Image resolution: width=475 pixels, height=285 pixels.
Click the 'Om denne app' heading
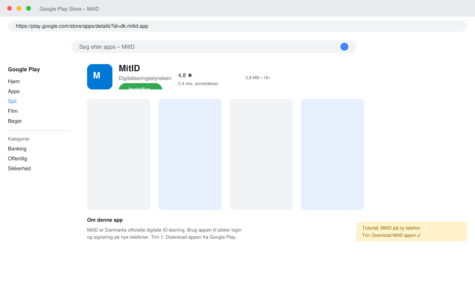click(x=105, y=220)
